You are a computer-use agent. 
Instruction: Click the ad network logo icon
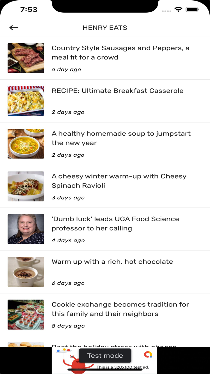click(148, 354)
